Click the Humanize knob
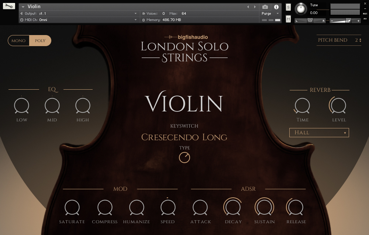 (137, 207)
